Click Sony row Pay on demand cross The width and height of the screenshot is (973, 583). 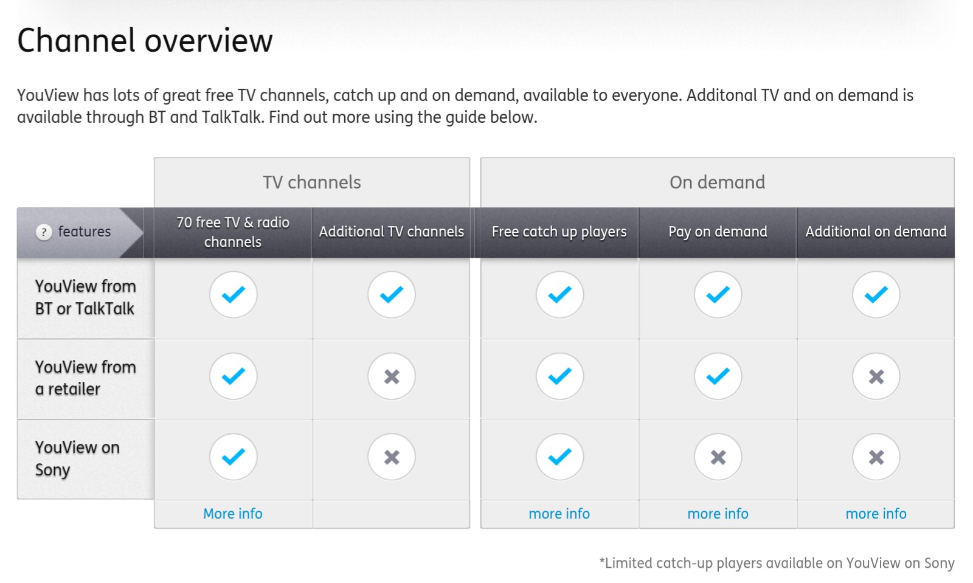click(718, 457)
